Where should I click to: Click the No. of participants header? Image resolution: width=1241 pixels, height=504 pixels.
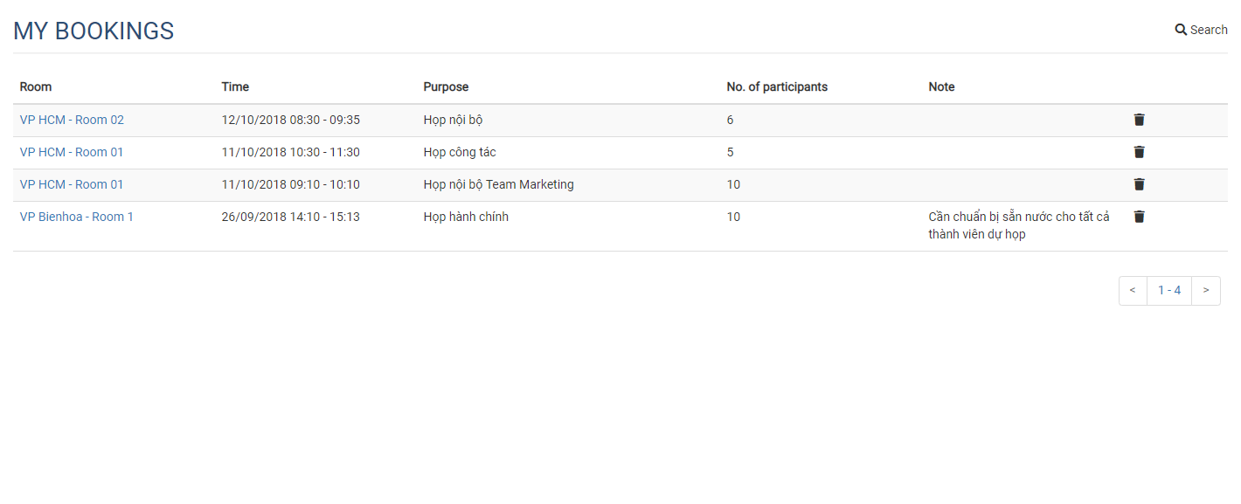(777, 86)
